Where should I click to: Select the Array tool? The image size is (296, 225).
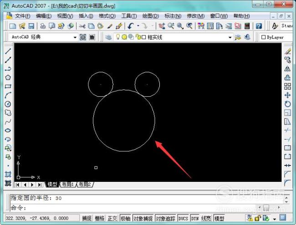coord(287,86)
